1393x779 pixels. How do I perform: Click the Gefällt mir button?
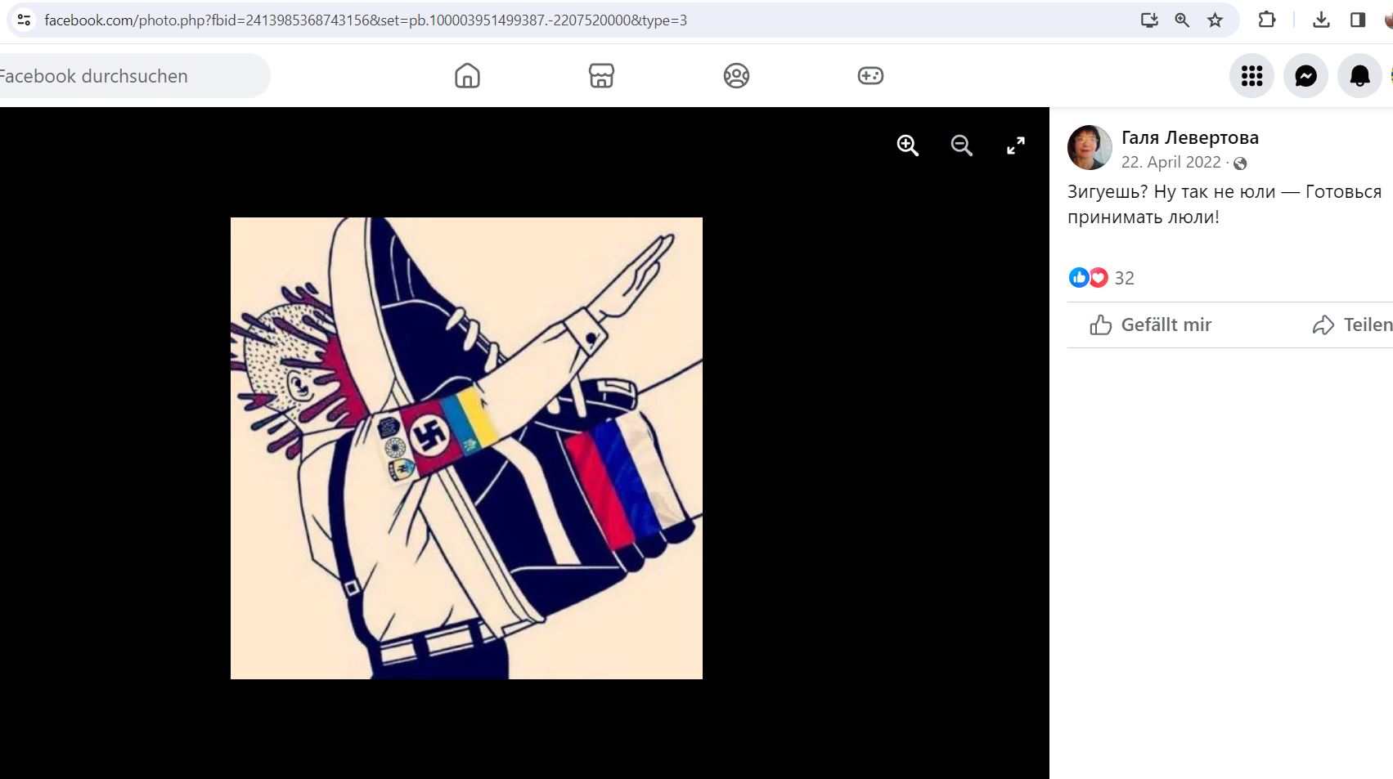click(1151, 325)
